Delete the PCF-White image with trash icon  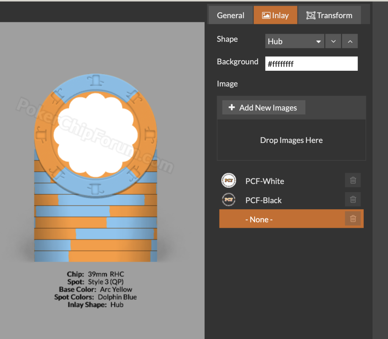tap(353, 180)
